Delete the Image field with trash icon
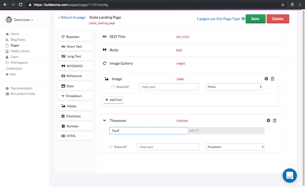The width and height of the screenshot is (305, 187). 272,79
